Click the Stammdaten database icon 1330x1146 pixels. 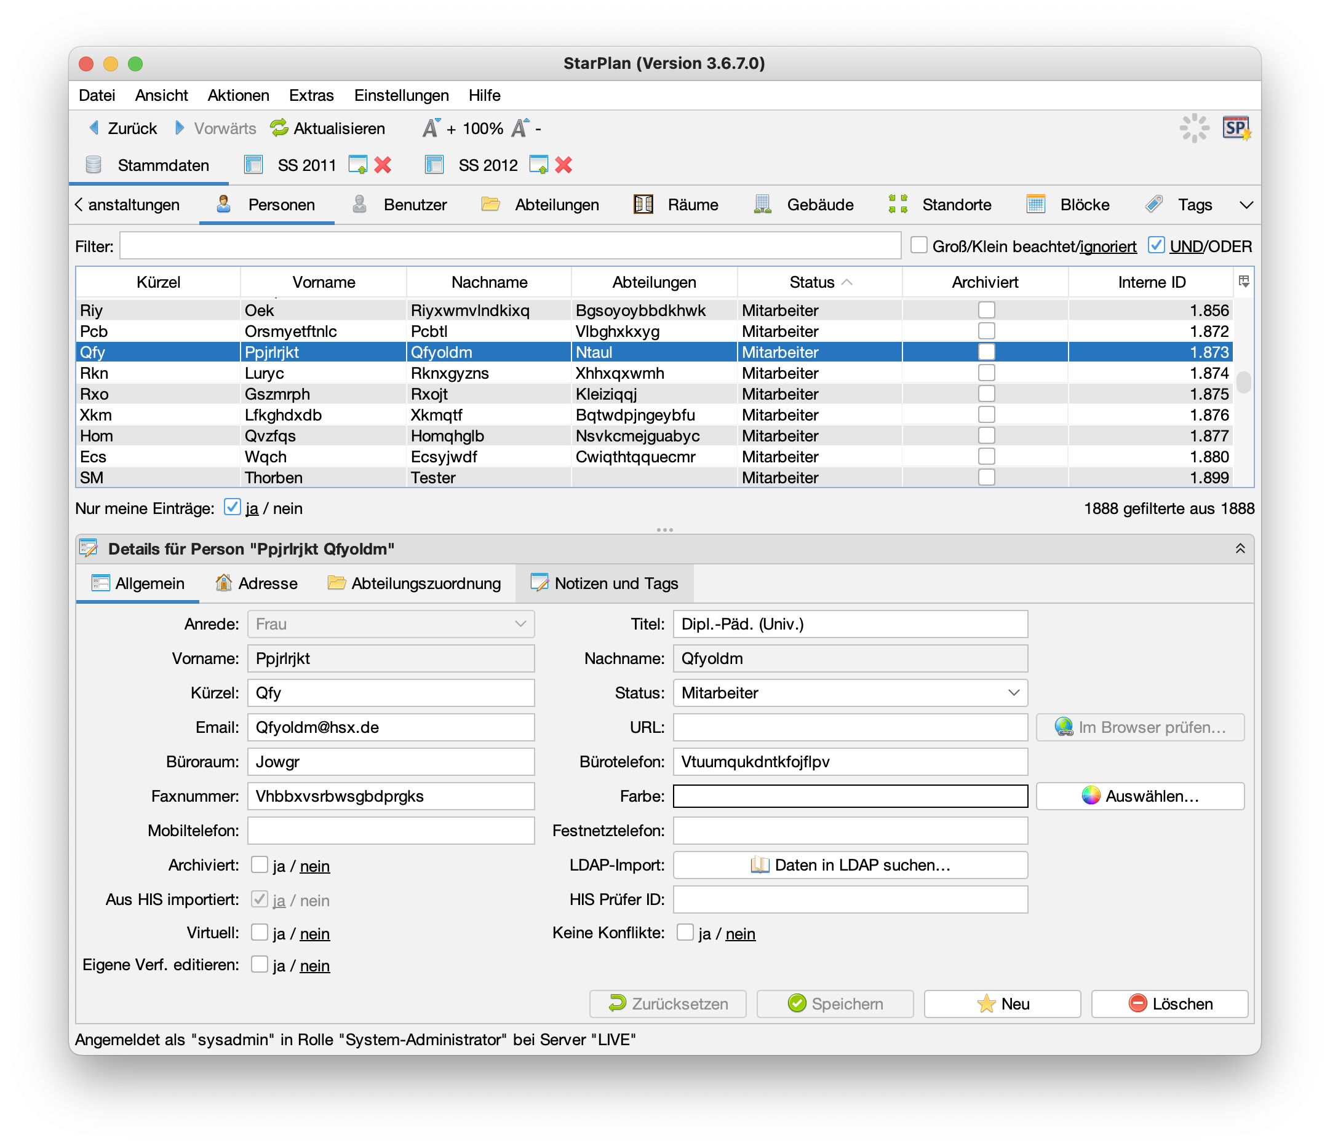(94, 165)
